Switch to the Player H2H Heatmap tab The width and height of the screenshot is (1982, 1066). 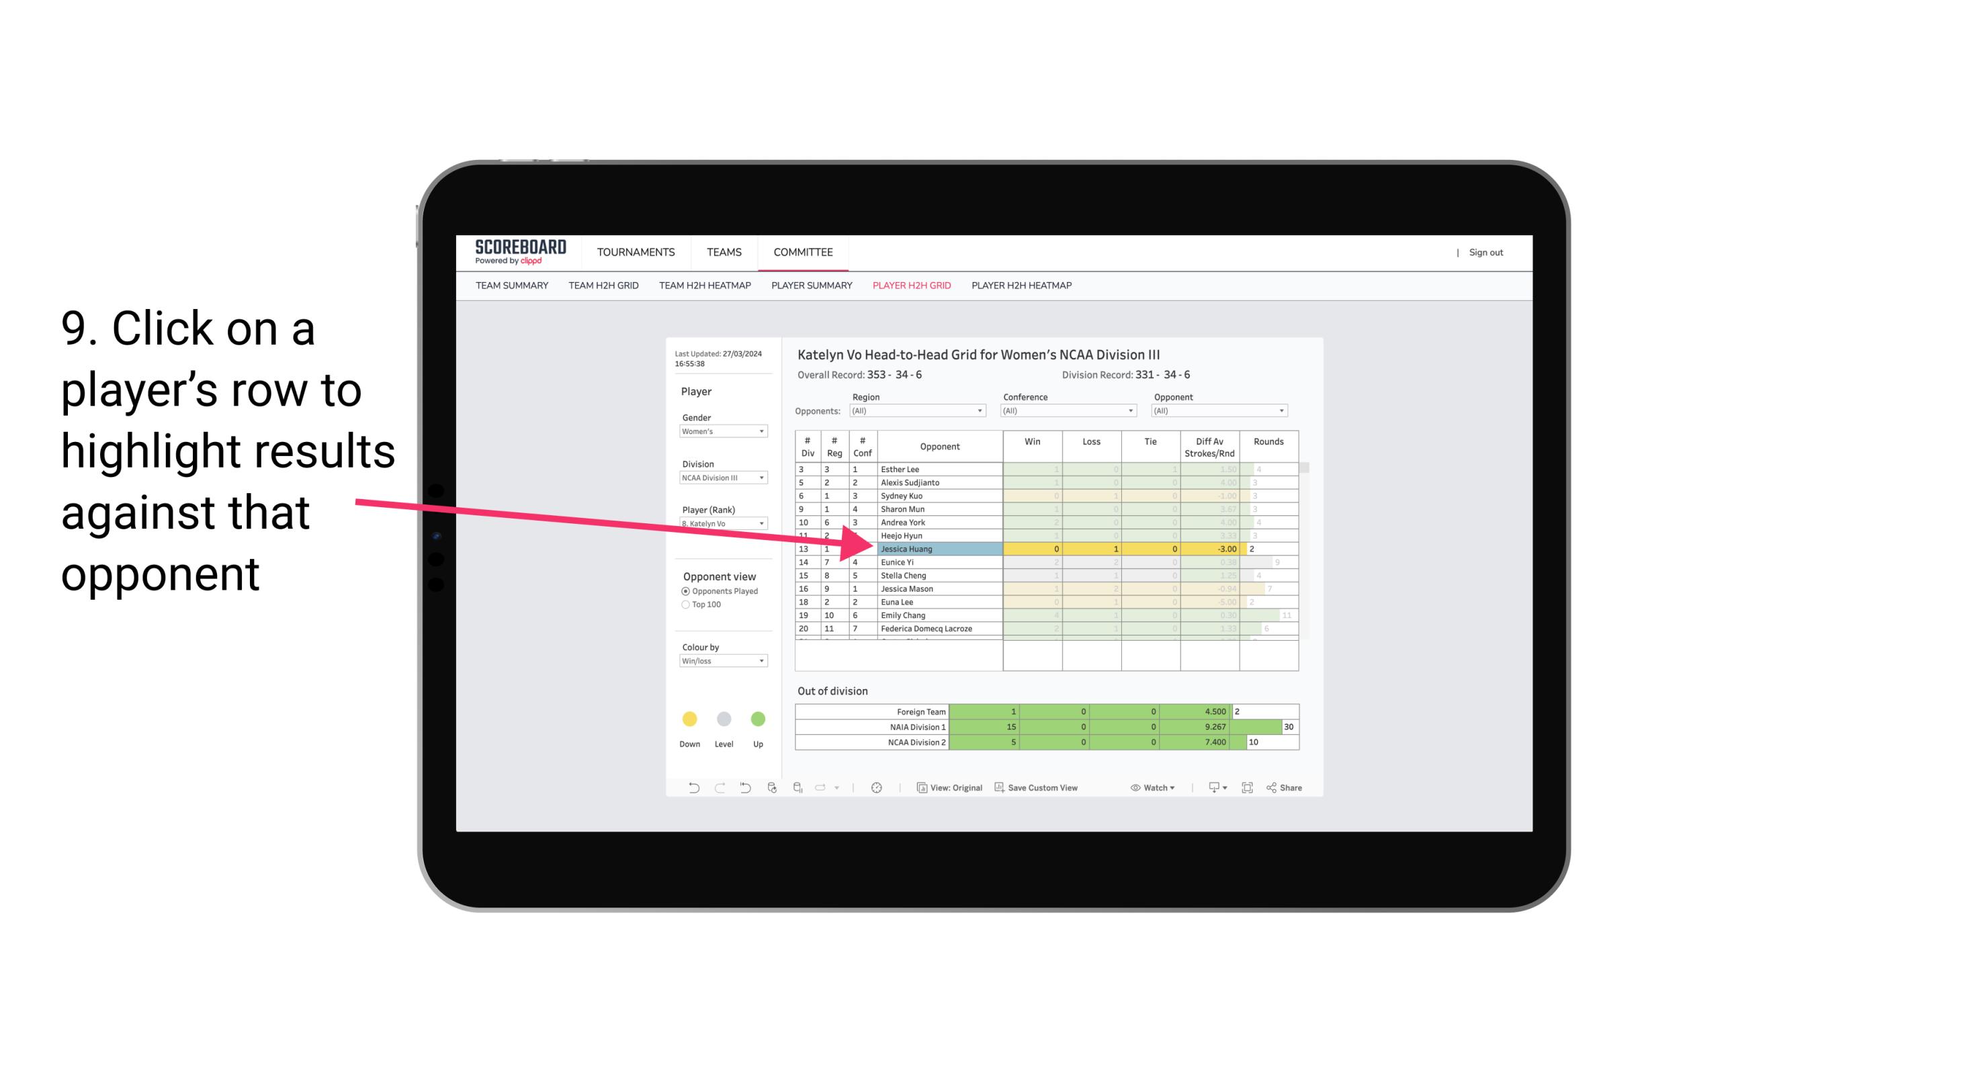point(1023,286)
